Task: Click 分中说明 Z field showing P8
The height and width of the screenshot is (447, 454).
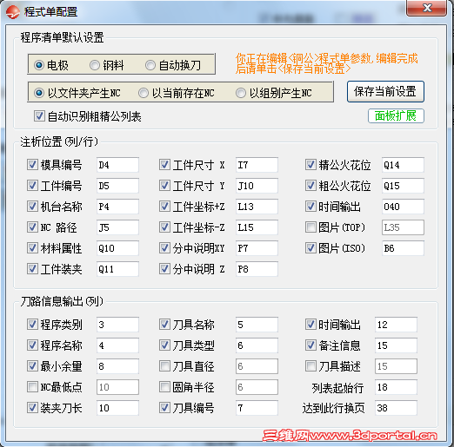Action: coord(257,269)
